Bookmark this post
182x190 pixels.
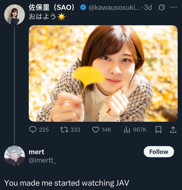[158, 130]
